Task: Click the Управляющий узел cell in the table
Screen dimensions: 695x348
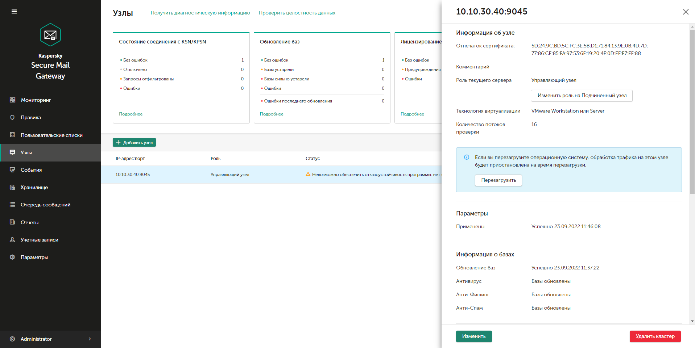Action: [230, 175]
